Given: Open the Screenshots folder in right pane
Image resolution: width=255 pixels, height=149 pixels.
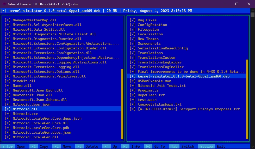Looking at the screenshot, I should [149, 43].
